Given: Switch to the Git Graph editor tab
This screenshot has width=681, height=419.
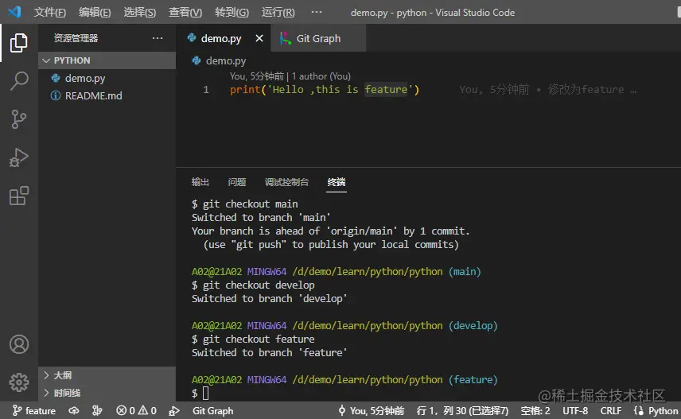Looking at the screenshot, I should [x=318, y=39].
